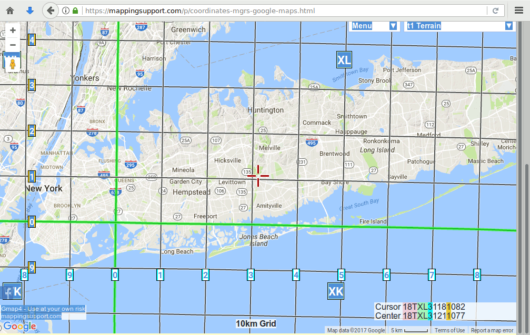Open the browser downloads arrow
The width and height of the screenshot is (530, 335).
point(30,11)
